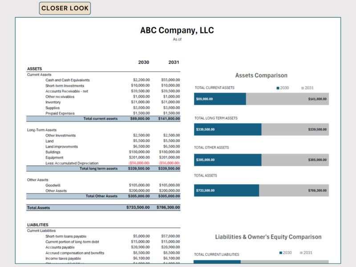Click 2030 legend swatch in Liabilities comparison
Image resolution: width=356 pixels, height=267 pixels.
pos(281,253)
